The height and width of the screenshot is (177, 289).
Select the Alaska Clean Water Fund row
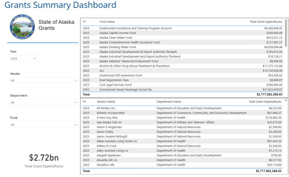click(183, 38)
